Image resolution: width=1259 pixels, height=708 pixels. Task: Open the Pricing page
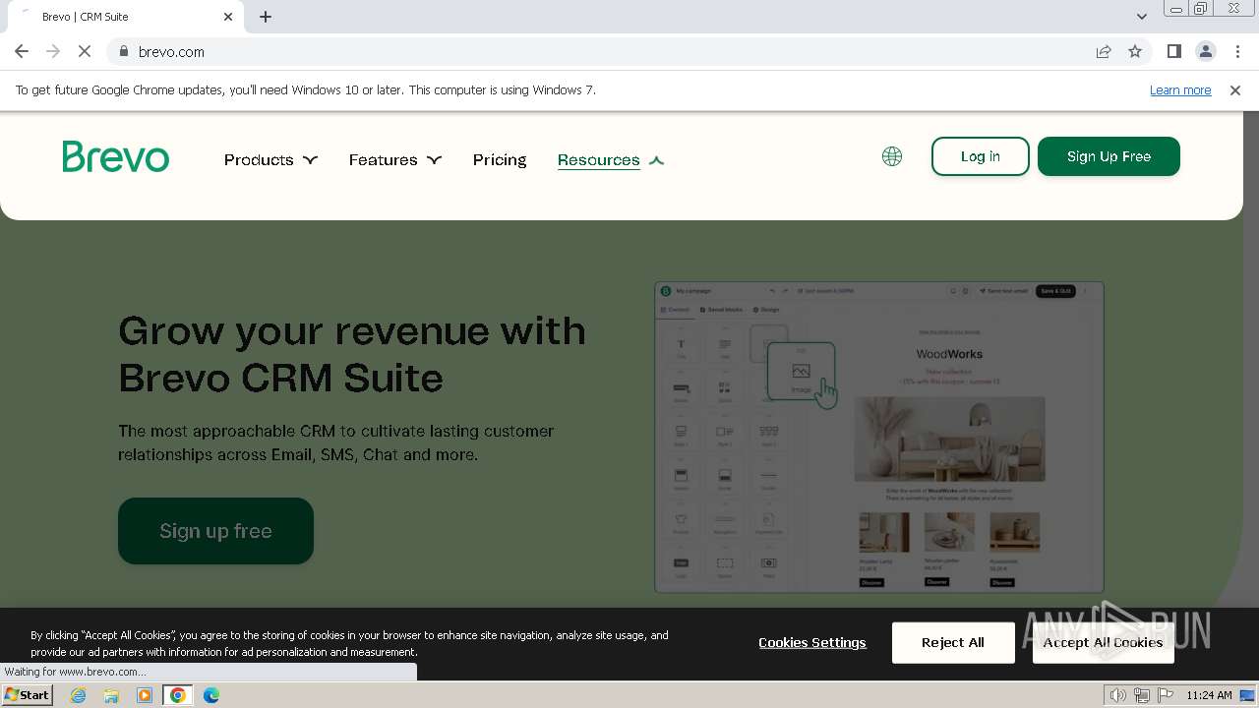point(500,159)
